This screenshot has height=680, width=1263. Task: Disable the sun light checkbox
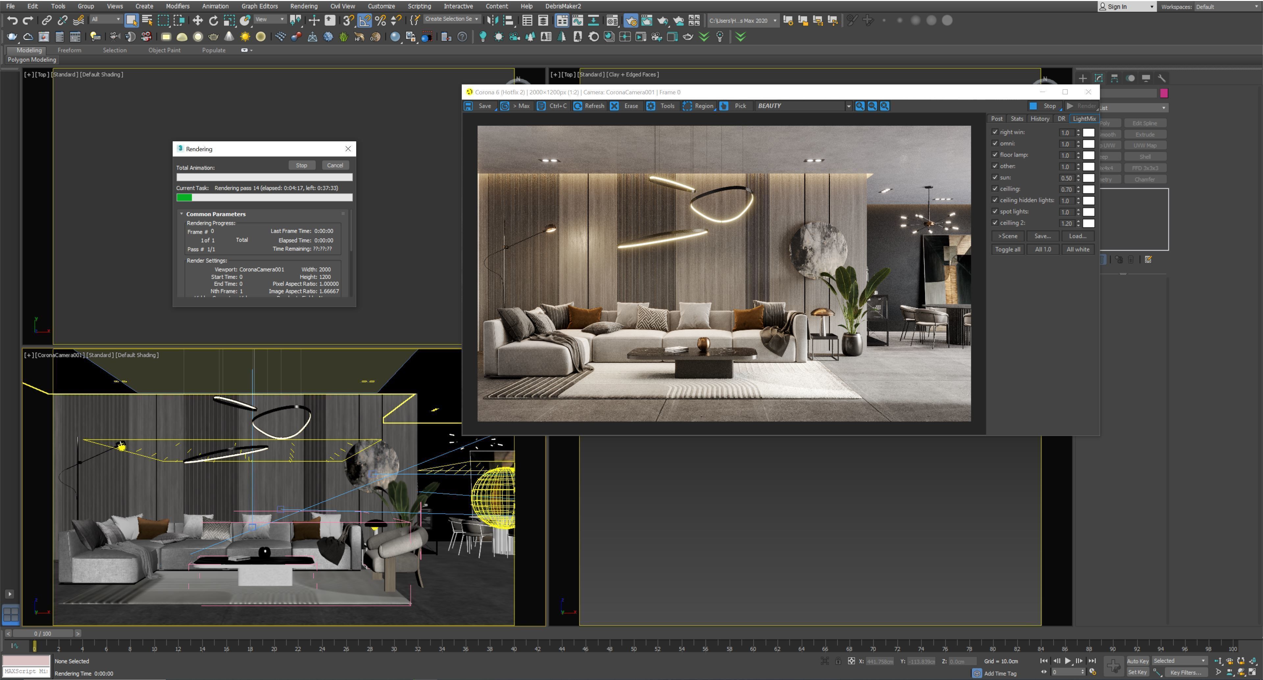[x=995, y=177]
